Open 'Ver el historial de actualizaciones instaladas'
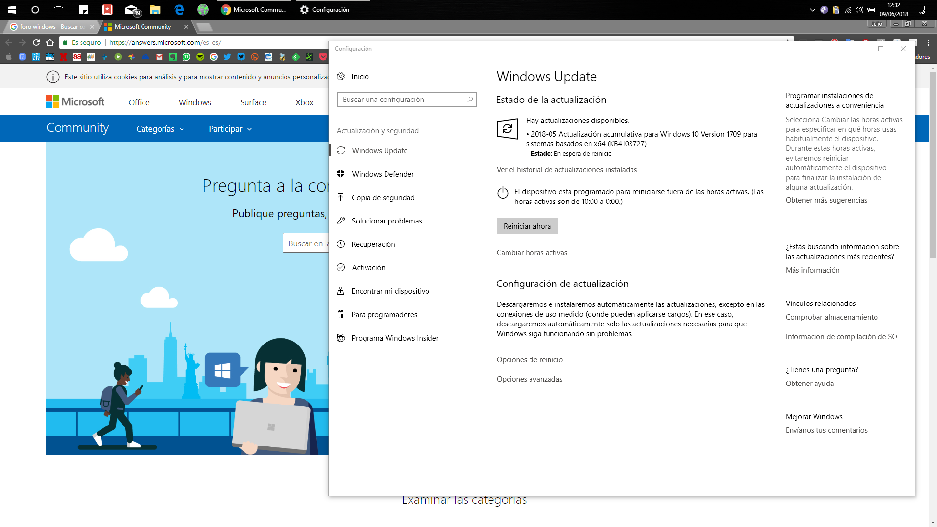Viewport: 937px width, 527px height. [x=567, y=170]
